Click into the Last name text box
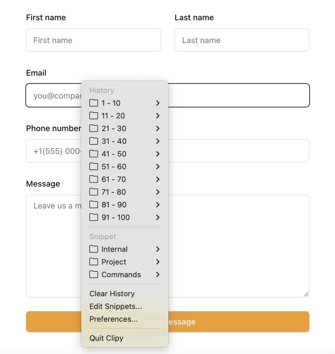335x354 pixels. [x=242, y=40]
